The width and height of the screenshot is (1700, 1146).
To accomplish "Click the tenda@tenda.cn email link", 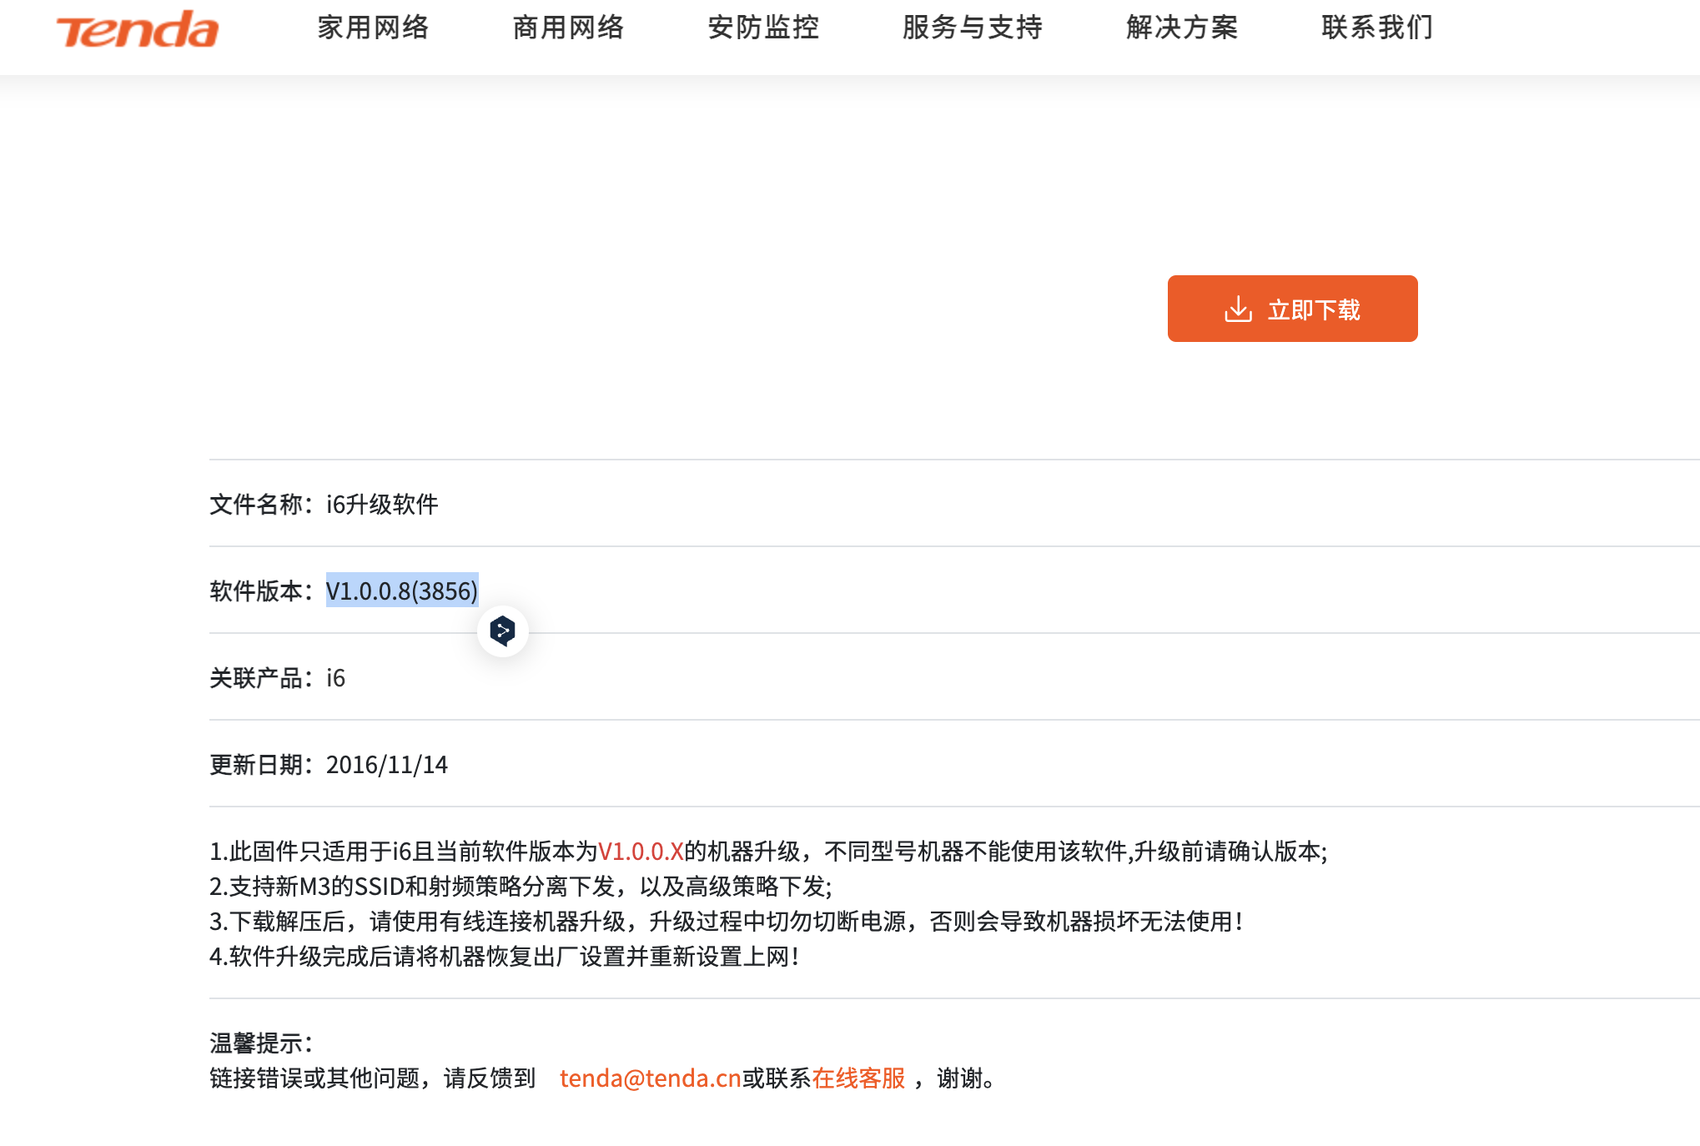I will [x=649, y=1078].
